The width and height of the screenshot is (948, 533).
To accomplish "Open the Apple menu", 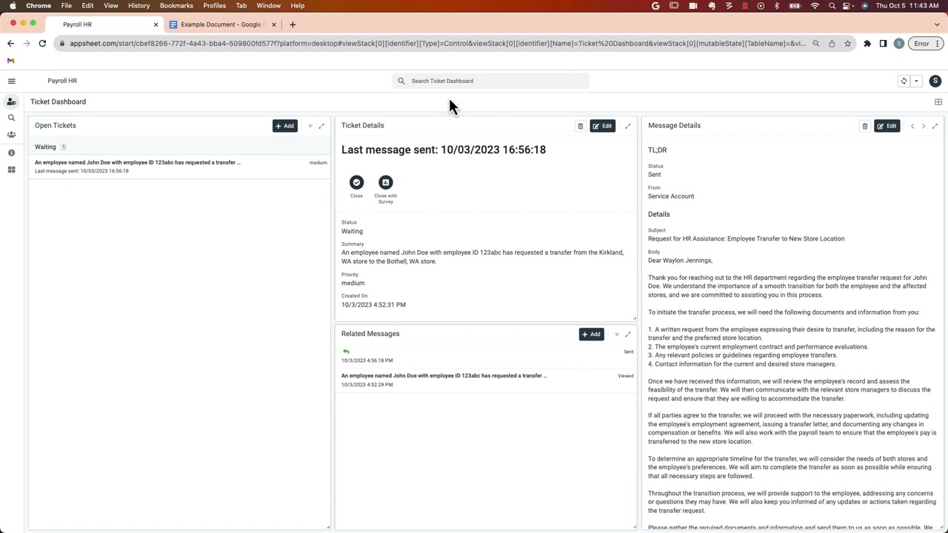I will (x=13, y=5).
